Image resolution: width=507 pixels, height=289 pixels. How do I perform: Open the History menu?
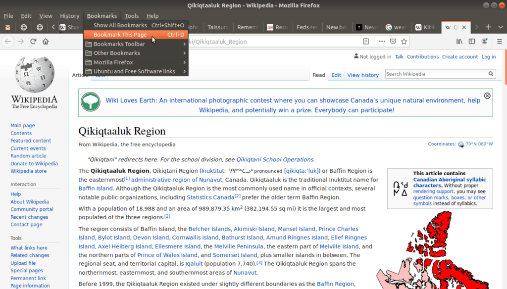(69, 16)
